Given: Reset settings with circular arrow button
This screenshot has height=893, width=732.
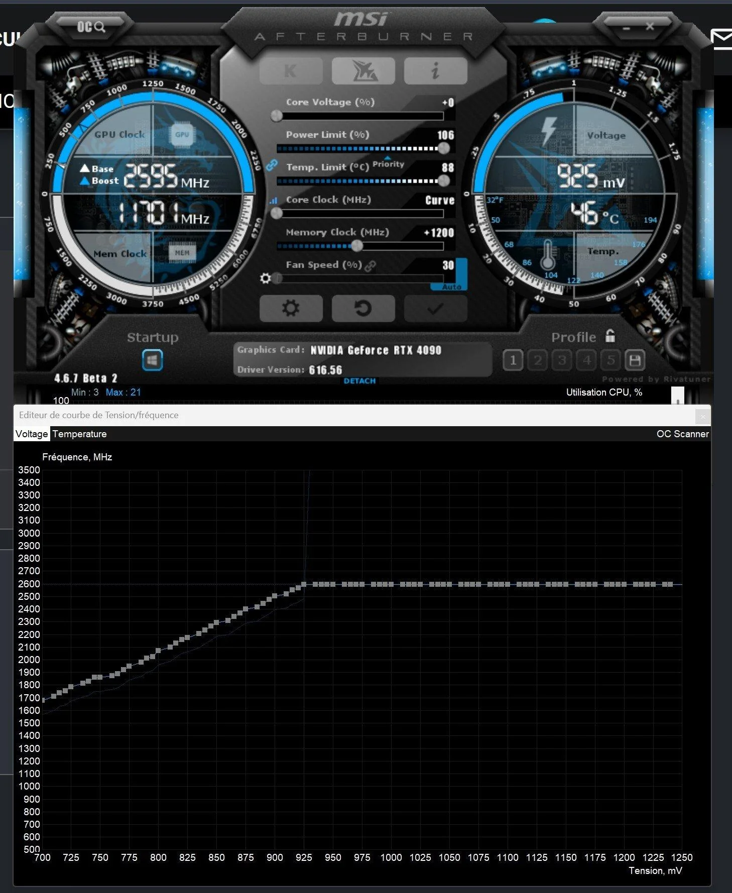Looking at the screenshot, I should pyautogui.click(x=363, y=308).
